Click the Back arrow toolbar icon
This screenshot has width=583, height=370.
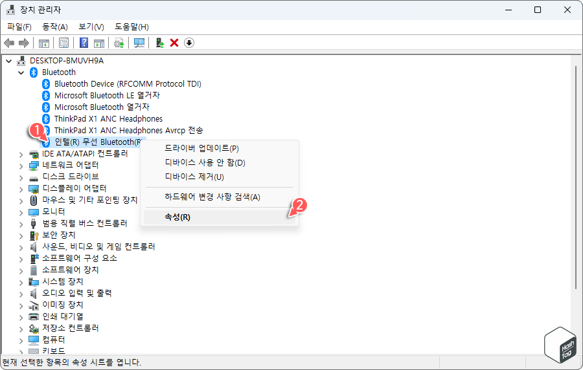click(9, 43)
